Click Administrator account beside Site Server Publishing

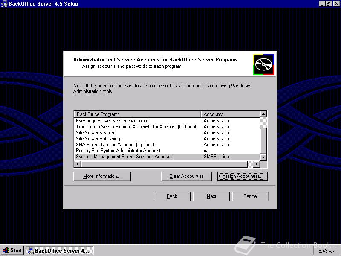217,139
